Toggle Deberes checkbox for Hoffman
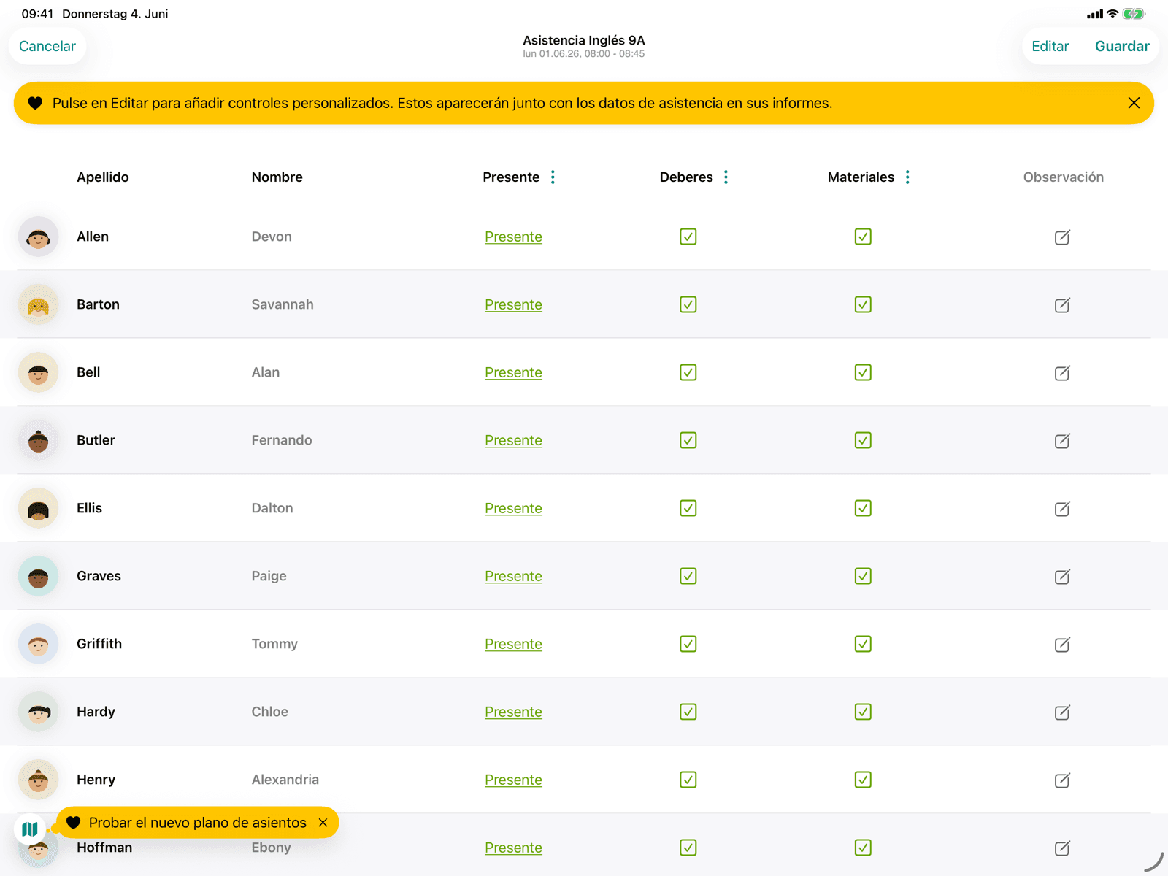The image size is (1168, 876). tap(688, 848)
